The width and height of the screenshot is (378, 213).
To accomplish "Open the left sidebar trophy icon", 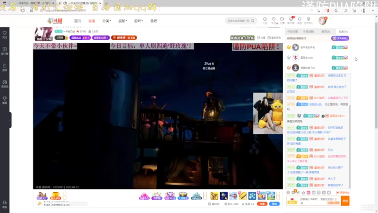I will point(5,100).
